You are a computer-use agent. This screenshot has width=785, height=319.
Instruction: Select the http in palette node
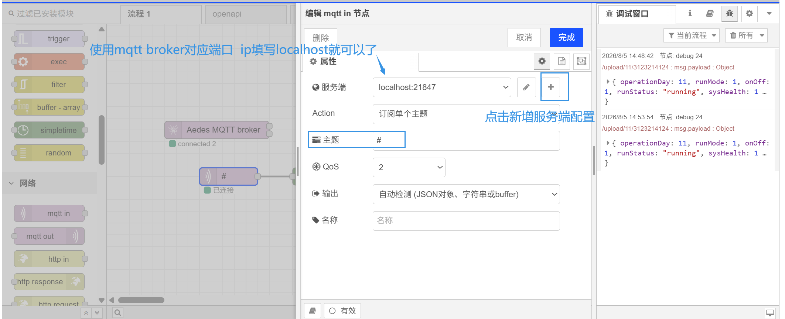(50, 259)
